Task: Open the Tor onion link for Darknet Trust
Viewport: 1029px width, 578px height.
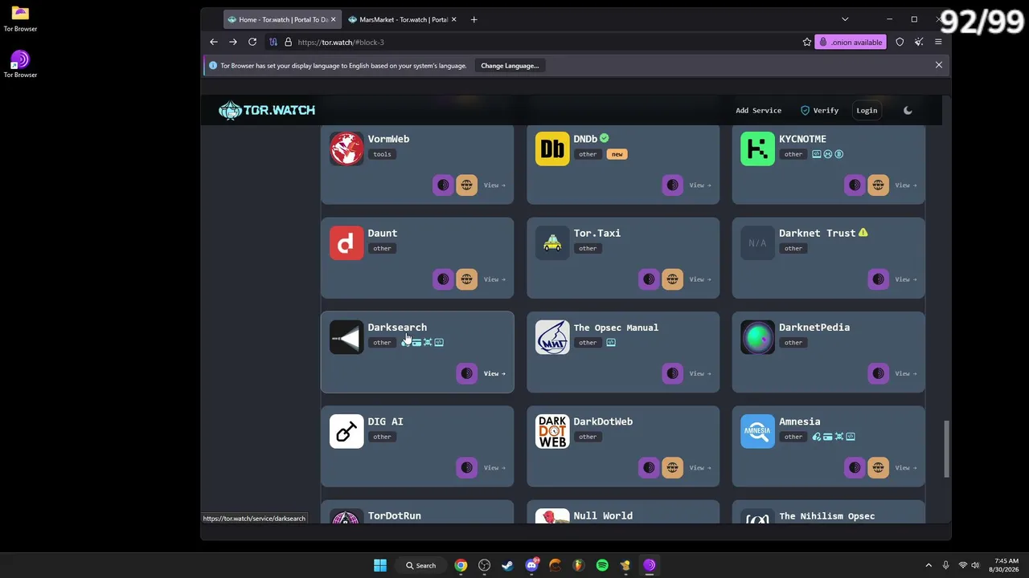Action: [878, 279]
